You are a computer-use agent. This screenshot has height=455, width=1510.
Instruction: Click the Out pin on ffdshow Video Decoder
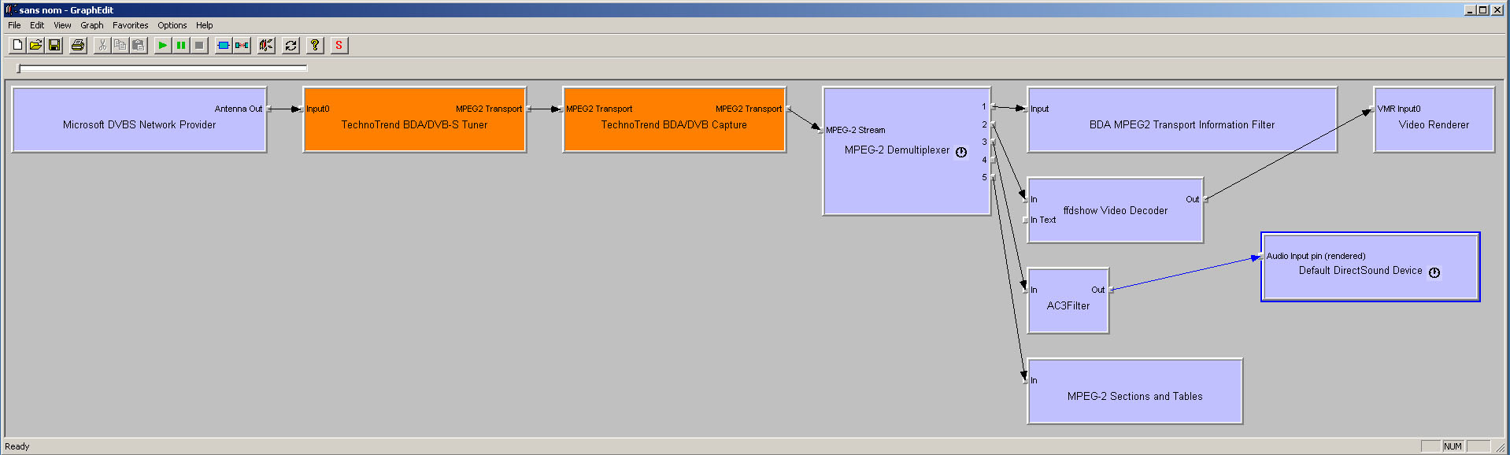point(1193,200)
